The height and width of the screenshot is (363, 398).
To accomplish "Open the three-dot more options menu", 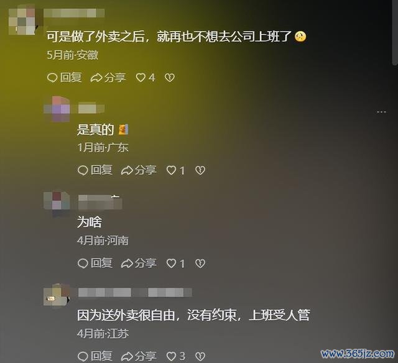I will (x=381, y=112).
